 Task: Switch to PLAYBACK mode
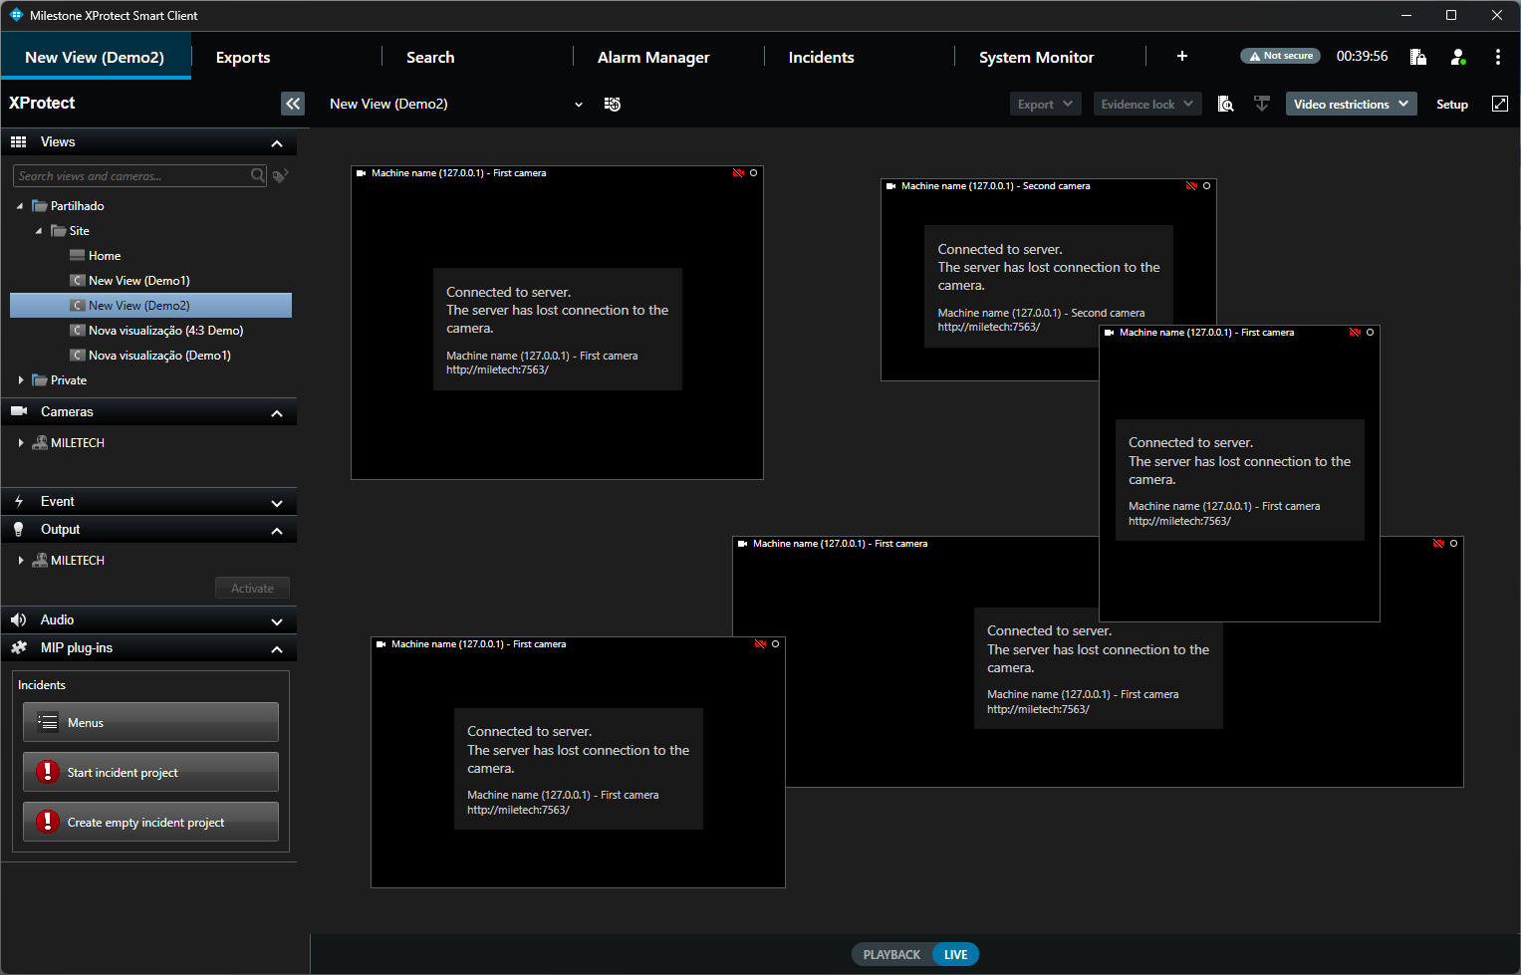(x=891, y=954)
